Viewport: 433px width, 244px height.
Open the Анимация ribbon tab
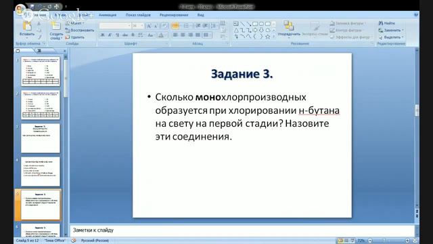(x=108, y=15)
